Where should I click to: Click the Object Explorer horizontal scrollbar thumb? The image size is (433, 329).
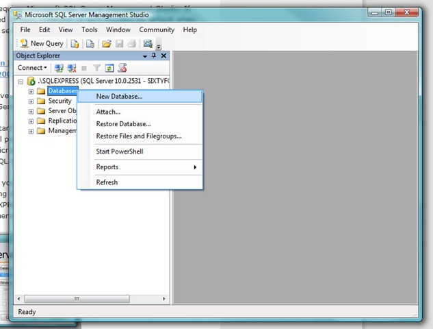pyautogui.click(x=77, y=299)
